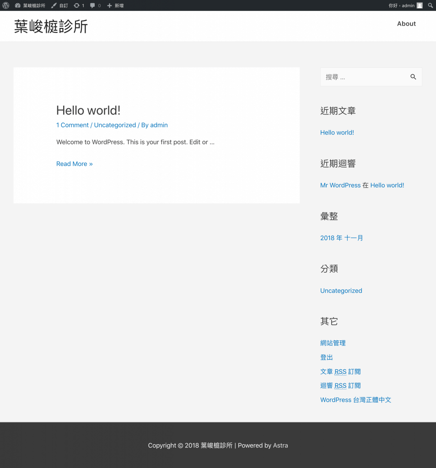Open the About menu item

[x=406, y=24]
